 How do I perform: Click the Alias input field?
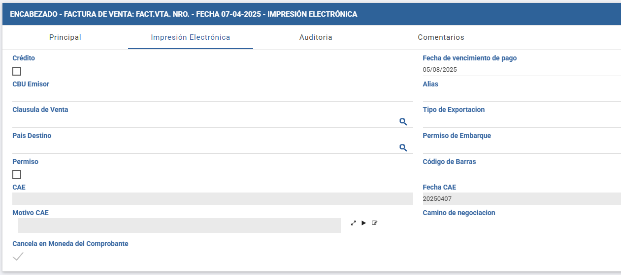tap(522, 95)
